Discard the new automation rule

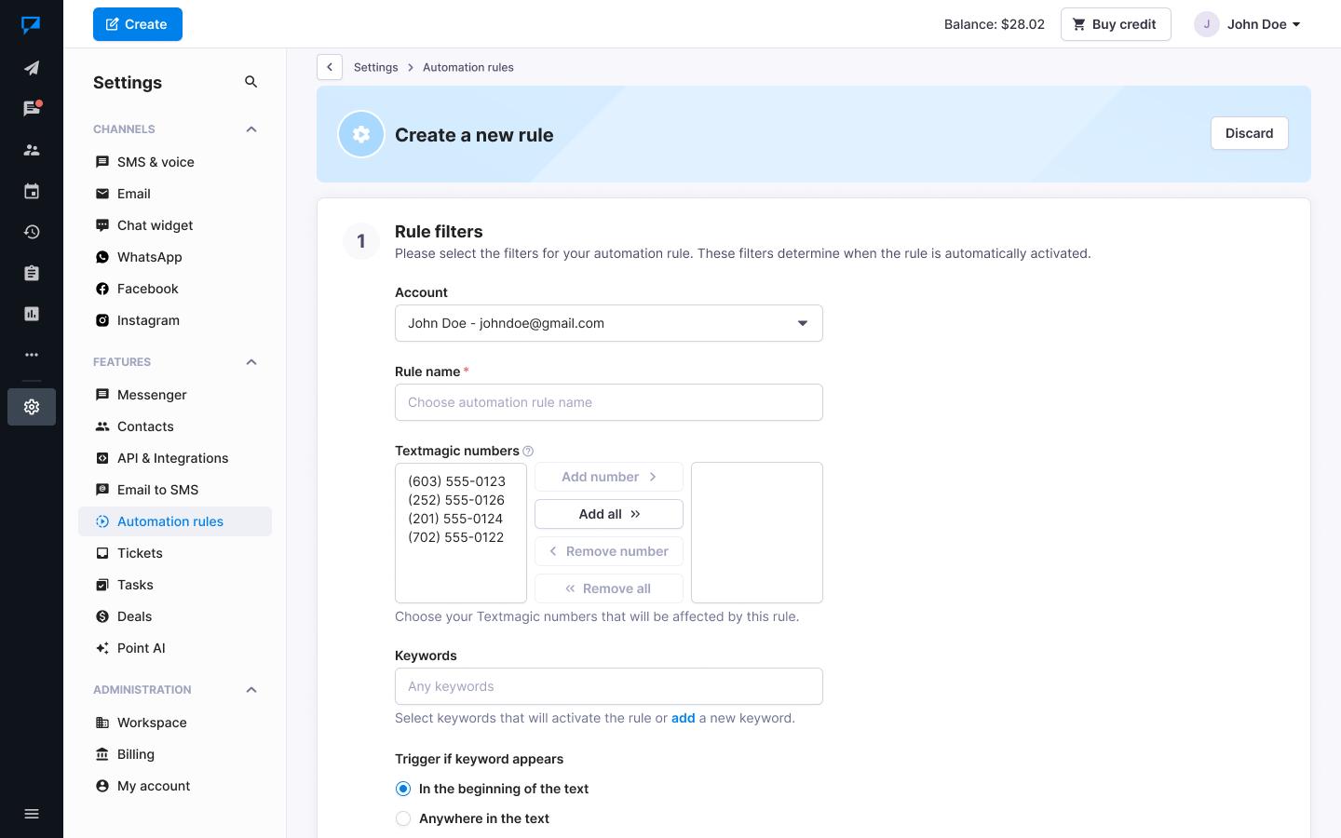click(1249, 133)
